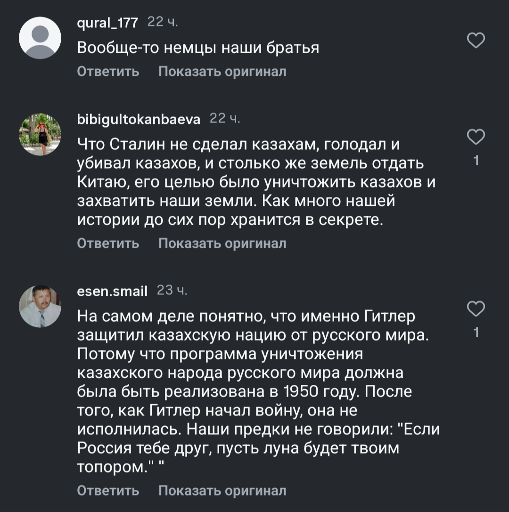Tap Ответить below esen.smail's comment
The image size is (509, 512).
[x=108, y=491]
